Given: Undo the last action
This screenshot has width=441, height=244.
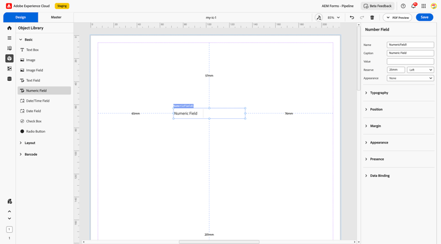Looking at the screenshot, I should pyautogui.click(x=352, y=18).
